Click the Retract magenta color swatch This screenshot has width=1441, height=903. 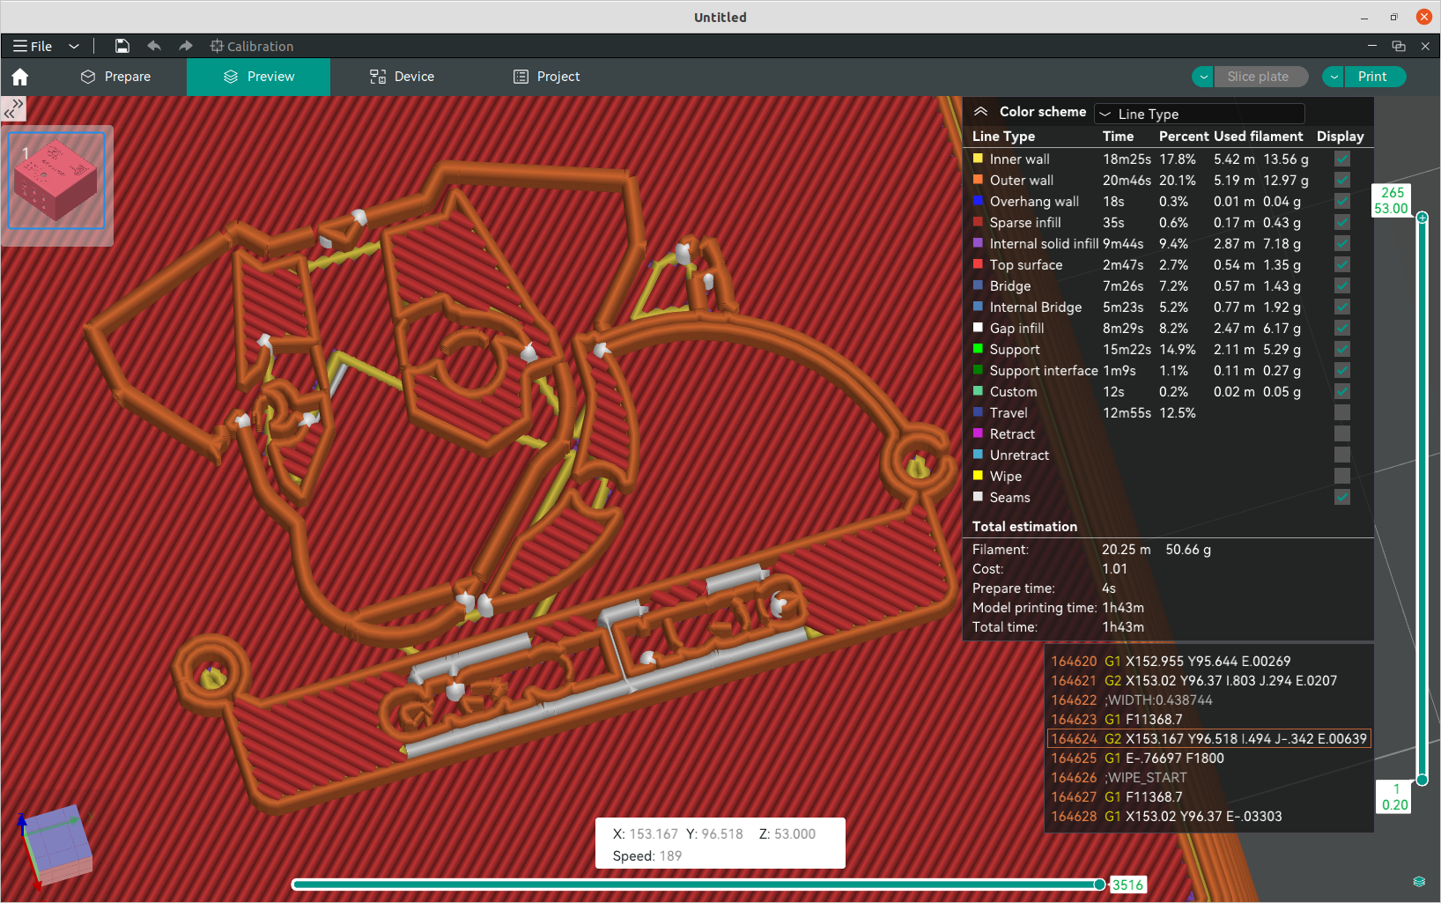tap(978, 433)
